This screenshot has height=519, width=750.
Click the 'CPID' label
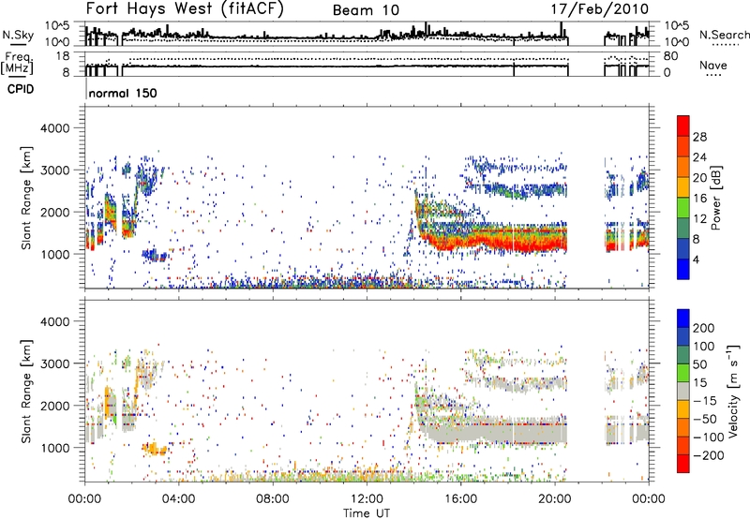[21, 89]
